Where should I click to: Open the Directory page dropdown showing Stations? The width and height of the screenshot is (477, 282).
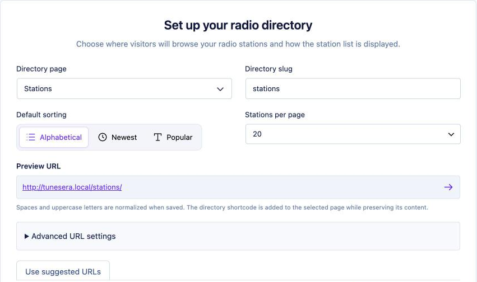click(x=124, y=88)
